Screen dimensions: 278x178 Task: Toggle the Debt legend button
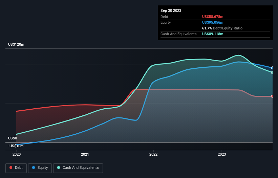point(16,168)
